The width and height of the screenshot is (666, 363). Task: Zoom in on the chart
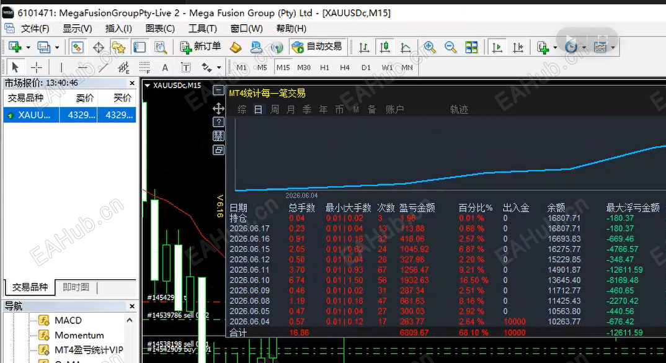coord(429,47)
